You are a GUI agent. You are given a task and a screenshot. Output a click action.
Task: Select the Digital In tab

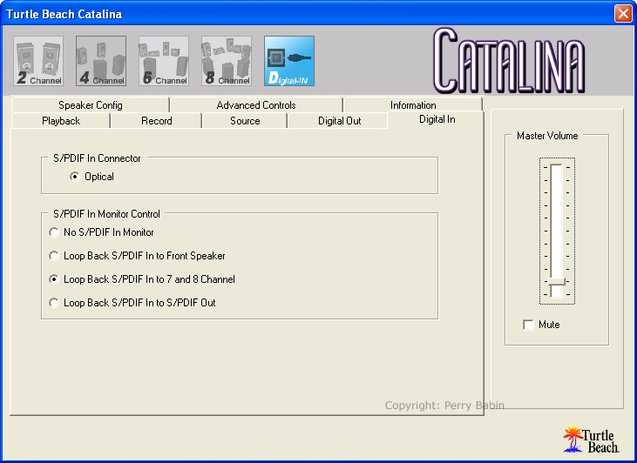pos(437,119)
